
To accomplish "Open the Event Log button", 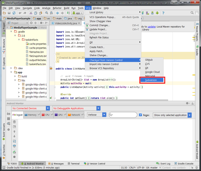I will tap(163, 163).
